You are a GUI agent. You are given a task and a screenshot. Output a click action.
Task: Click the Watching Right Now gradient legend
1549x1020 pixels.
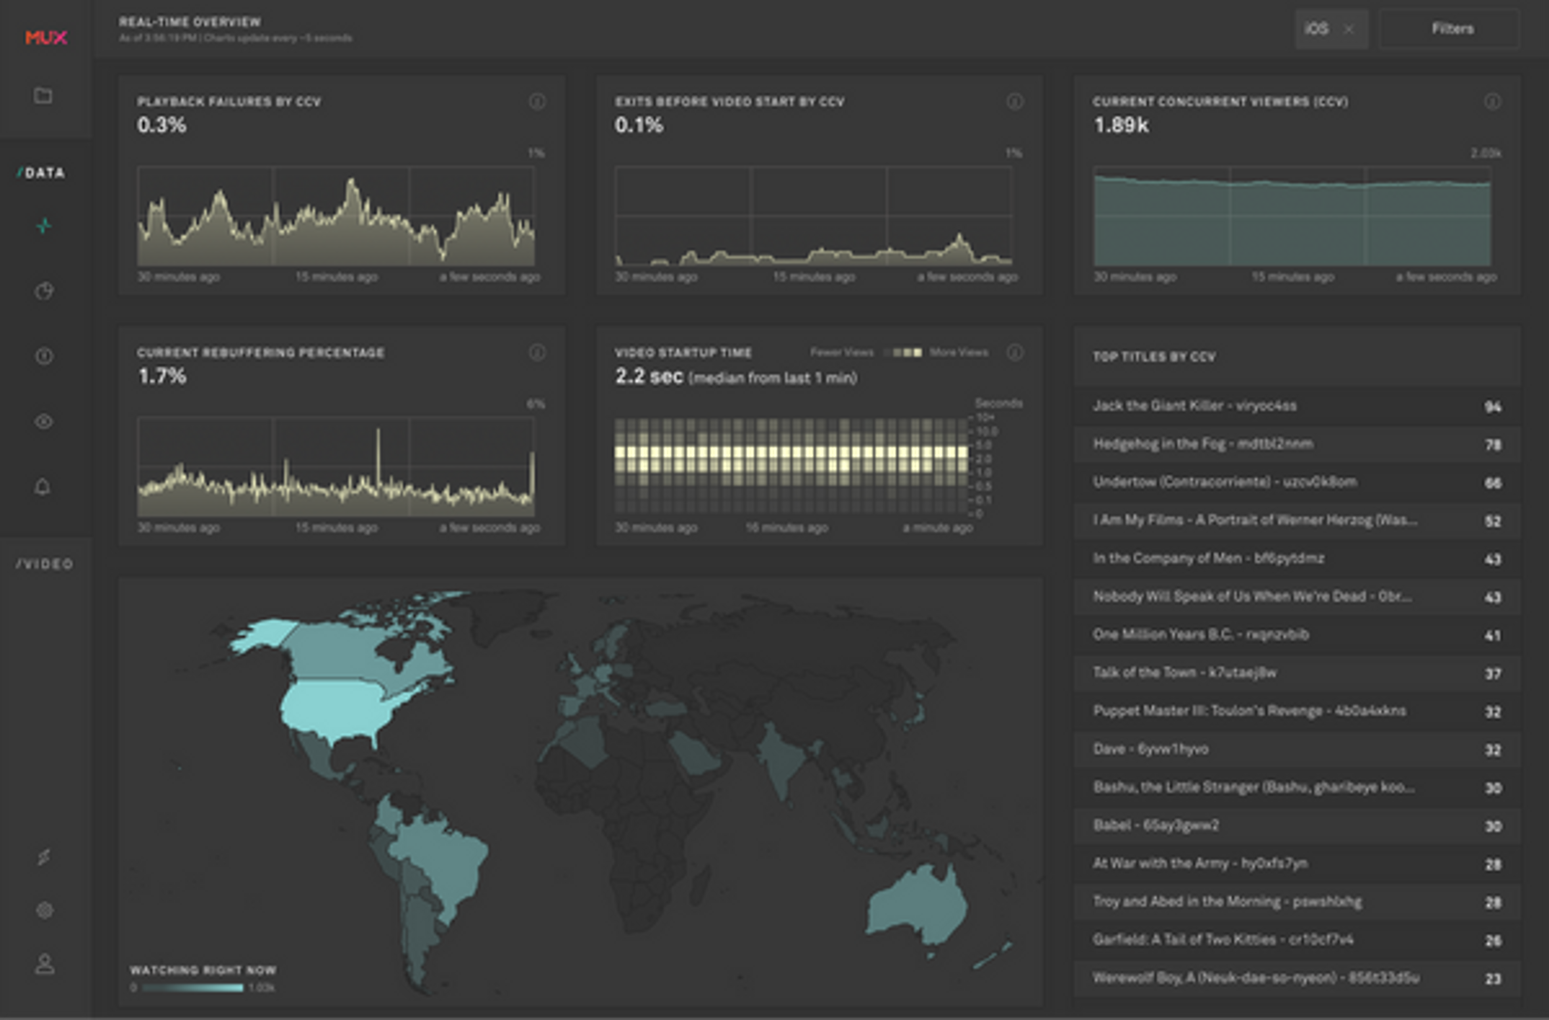point(193,987)
